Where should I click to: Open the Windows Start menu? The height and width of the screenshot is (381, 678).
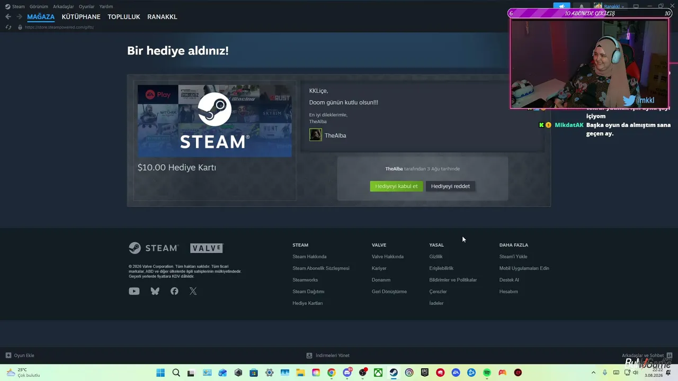(x=160, y=373)
